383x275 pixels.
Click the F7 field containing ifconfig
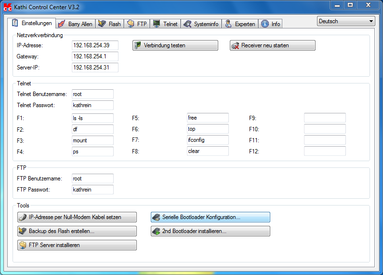(x=208, y=140)
